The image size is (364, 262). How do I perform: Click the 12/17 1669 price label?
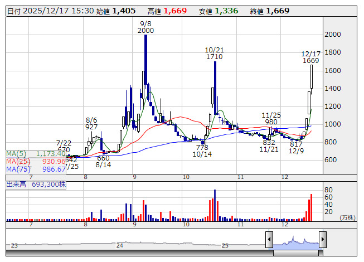click(310, 57)
